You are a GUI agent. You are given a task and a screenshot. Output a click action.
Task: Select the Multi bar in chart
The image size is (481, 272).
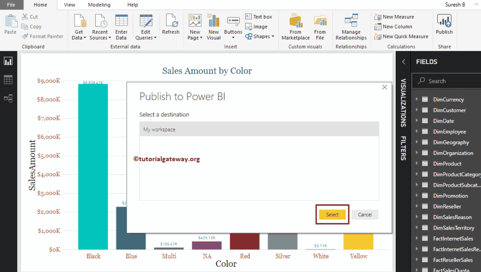pyautogui.click(x=169, y=248)
